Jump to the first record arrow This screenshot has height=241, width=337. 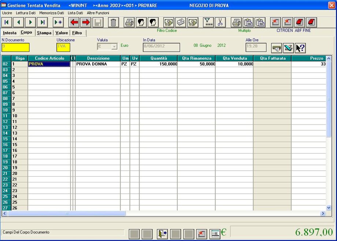7,22
